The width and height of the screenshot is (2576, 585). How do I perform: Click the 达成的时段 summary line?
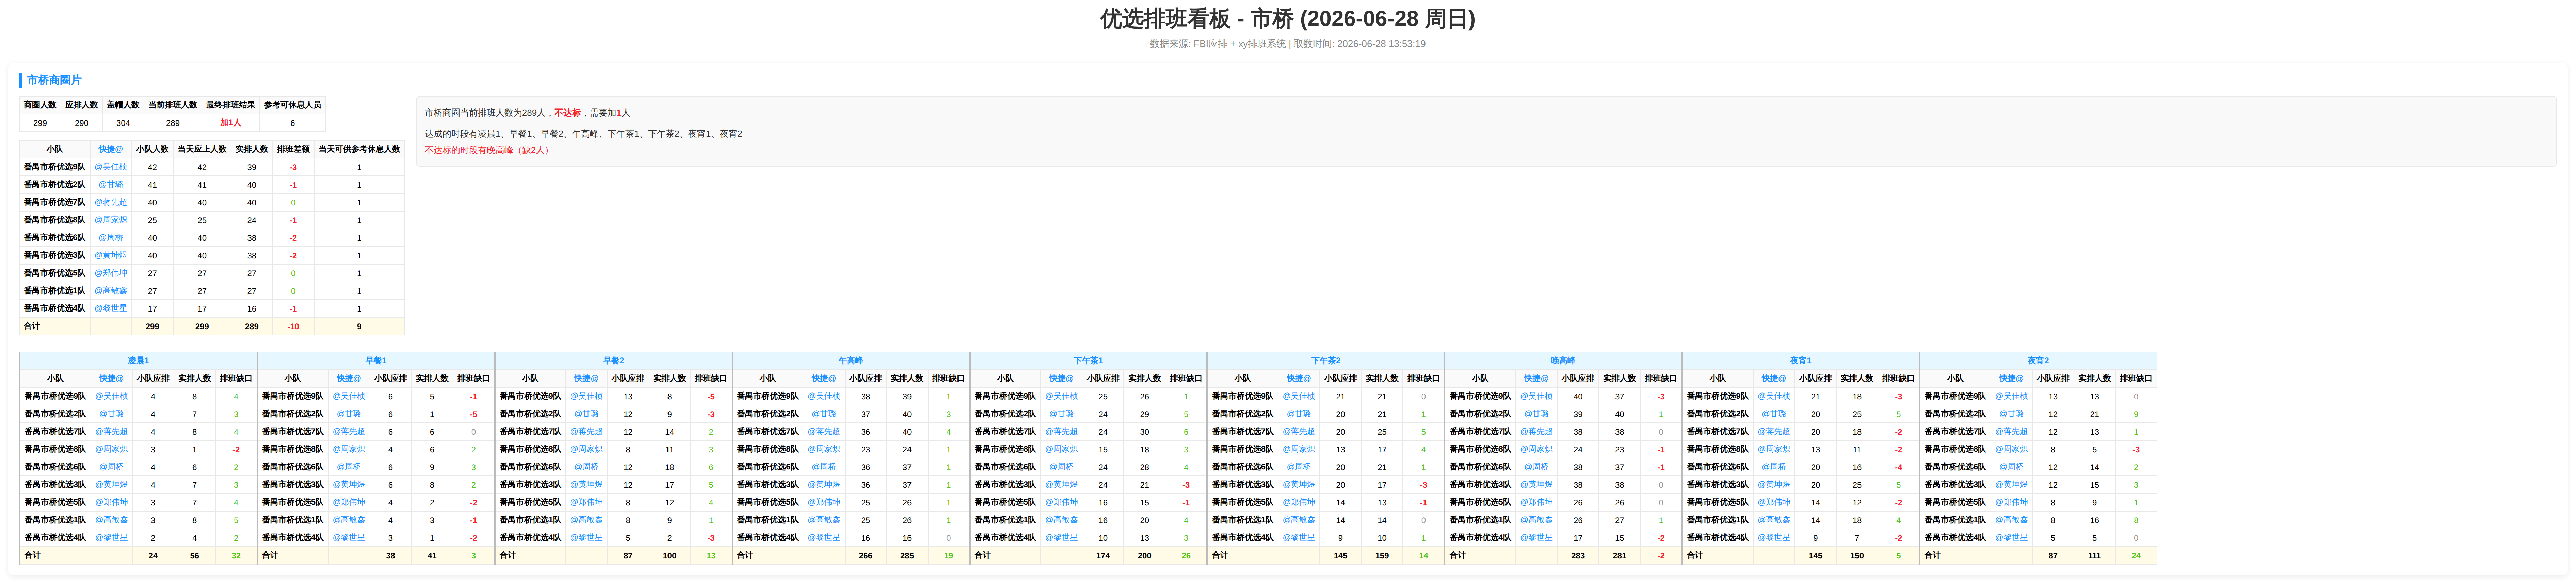(x=583, y=134)
